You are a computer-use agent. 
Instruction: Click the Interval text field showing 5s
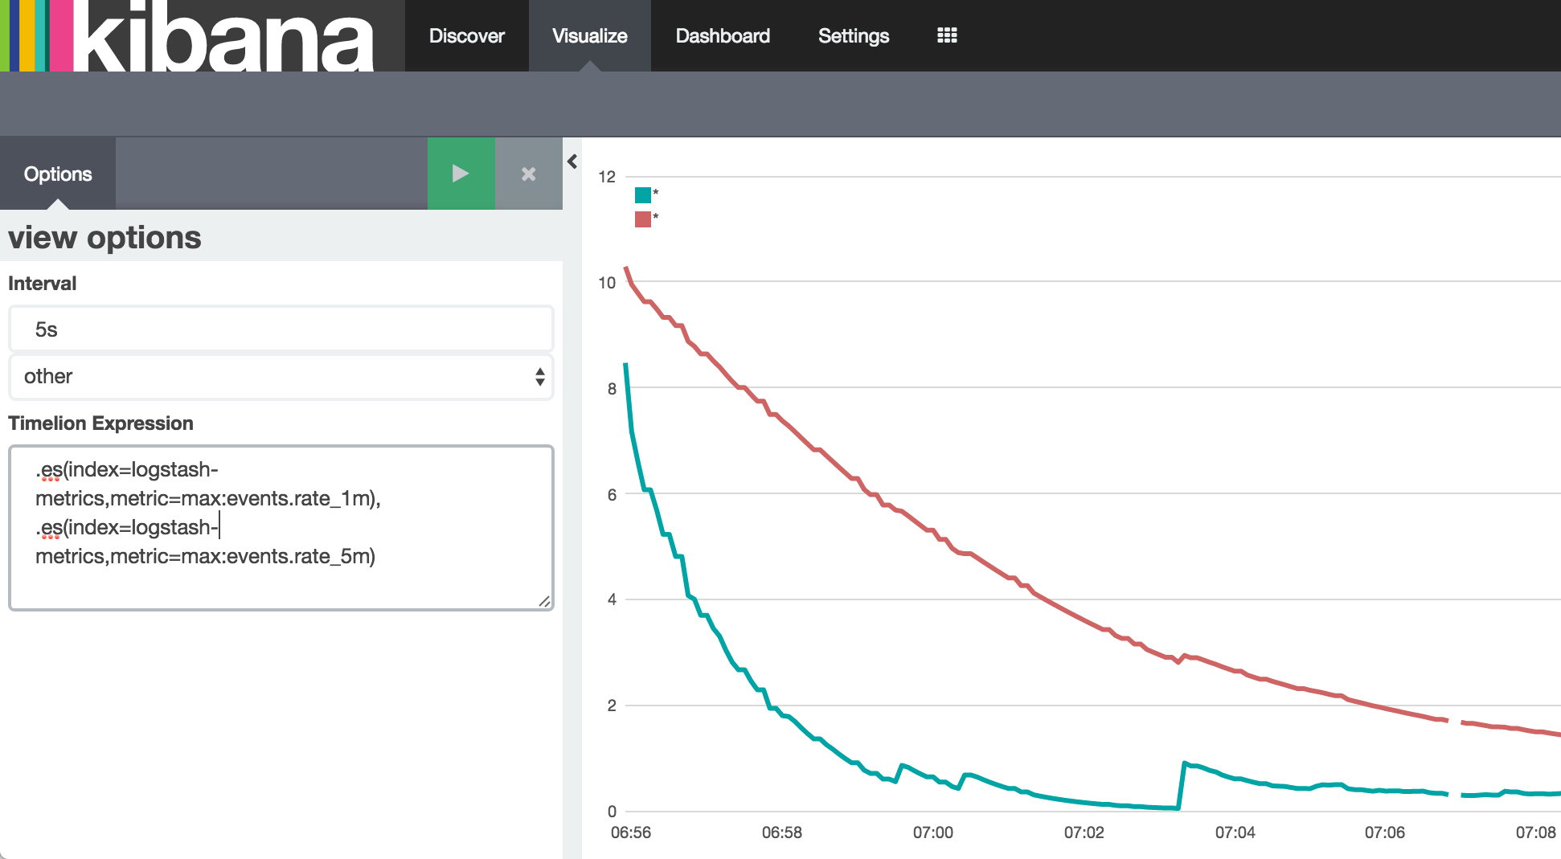click(x=281, y=329)
